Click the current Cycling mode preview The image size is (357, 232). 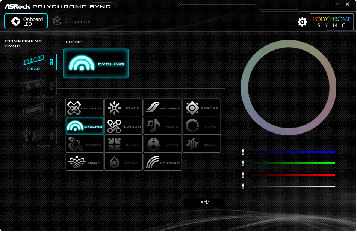tap(95, 64)
